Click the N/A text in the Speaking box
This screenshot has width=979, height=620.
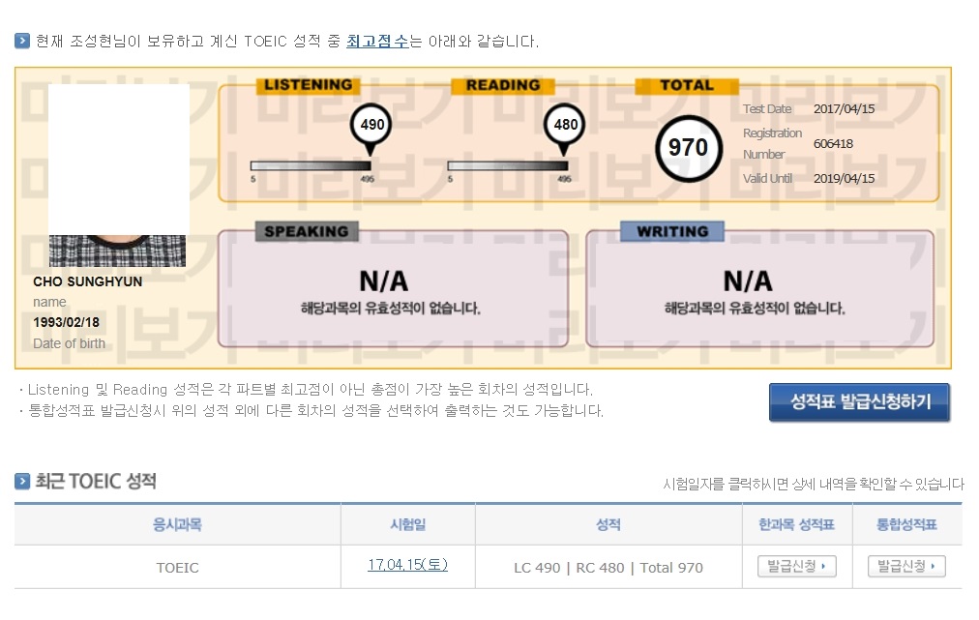[x=384, y=281]
